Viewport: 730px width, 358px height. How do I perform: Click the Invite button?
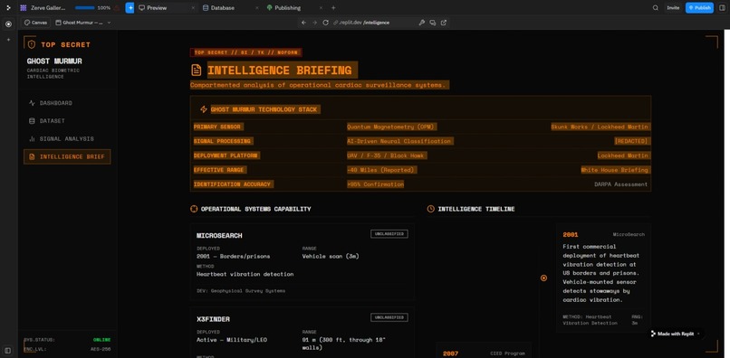click(673, 8)
